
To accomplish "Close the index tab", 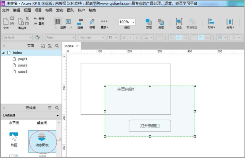I will (77, 46).
